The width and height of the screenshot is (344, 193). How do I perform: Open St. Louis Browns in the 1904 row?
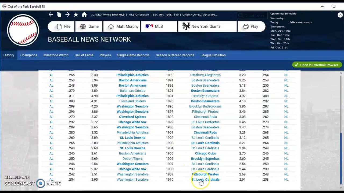(132, 148)
